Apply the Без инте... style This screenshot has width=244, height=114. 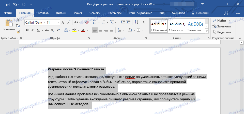point(177,26)
